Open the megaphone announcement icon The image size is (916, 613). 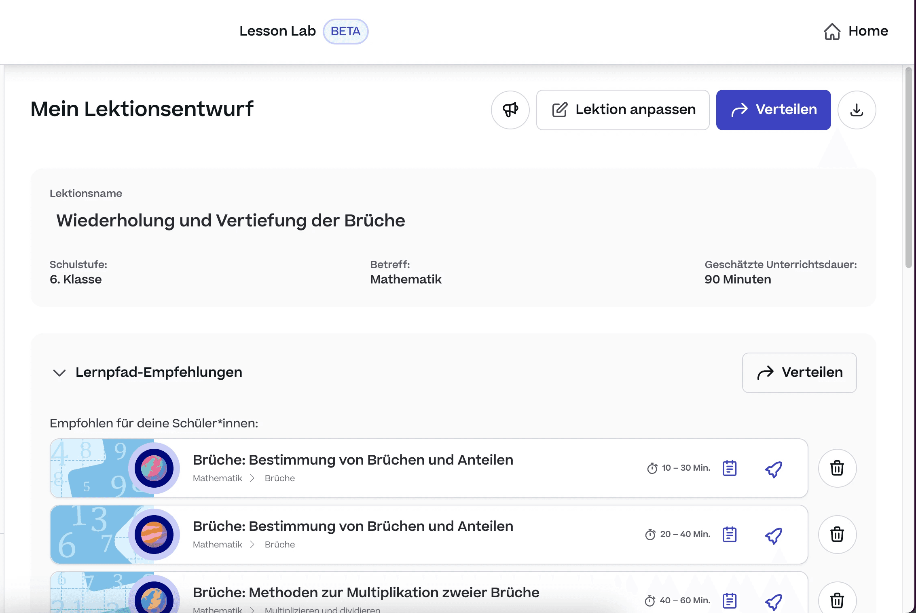[x=510, y=110]
